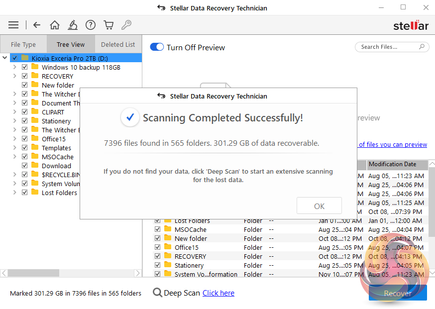This screenshot has width=435, height=309.
Task: Open Deep Scan 'Click here' link
Action: (x=218, y=293)
